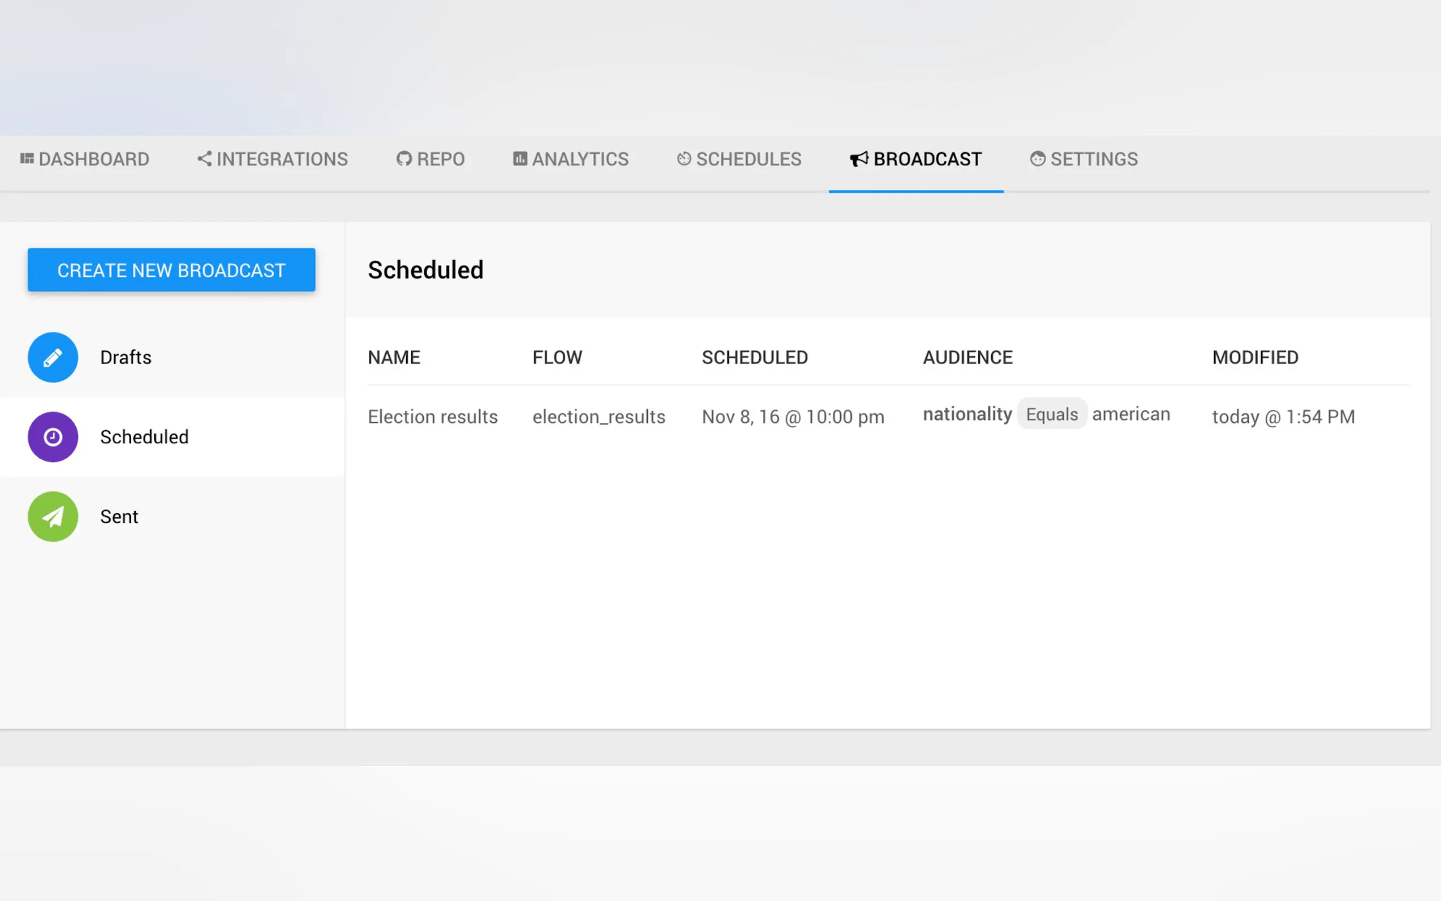1441x901 pixels.
Task: Click the Analytics chart icon
Action: point(520,158)
